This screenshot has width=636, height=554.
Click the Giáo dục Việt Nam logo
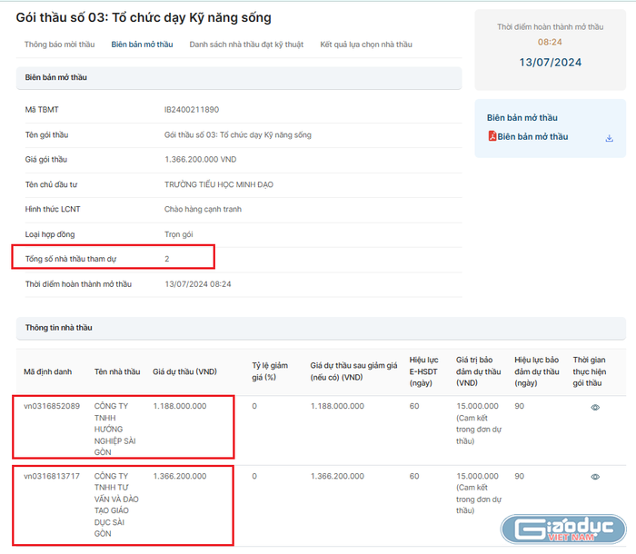564,530
